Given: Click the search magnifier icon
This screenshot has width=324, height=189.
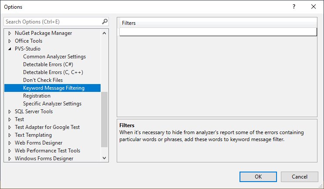Looking at the screenshot, I should pos(105,21).
